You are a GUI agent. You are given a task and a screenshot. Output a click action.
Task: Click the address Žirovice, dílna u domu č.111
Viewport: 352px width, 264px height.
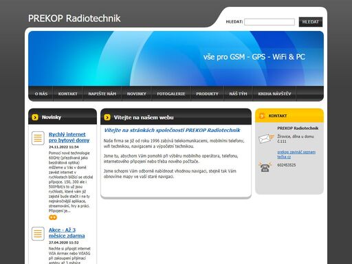pos(296,139)
